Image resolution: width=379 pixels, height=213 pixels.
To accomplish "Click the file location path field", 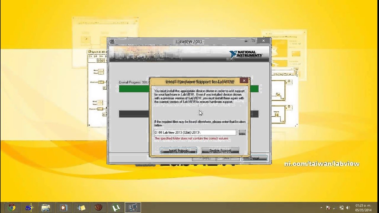I will 195,133.
